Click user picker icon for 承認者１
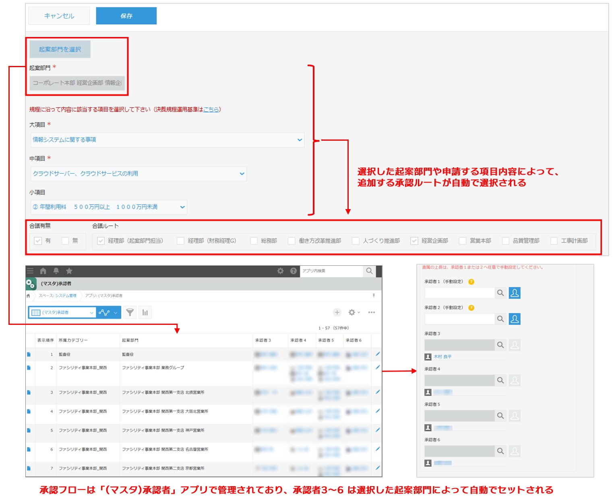This screenshot has width=616, height=501. [514, 293]
